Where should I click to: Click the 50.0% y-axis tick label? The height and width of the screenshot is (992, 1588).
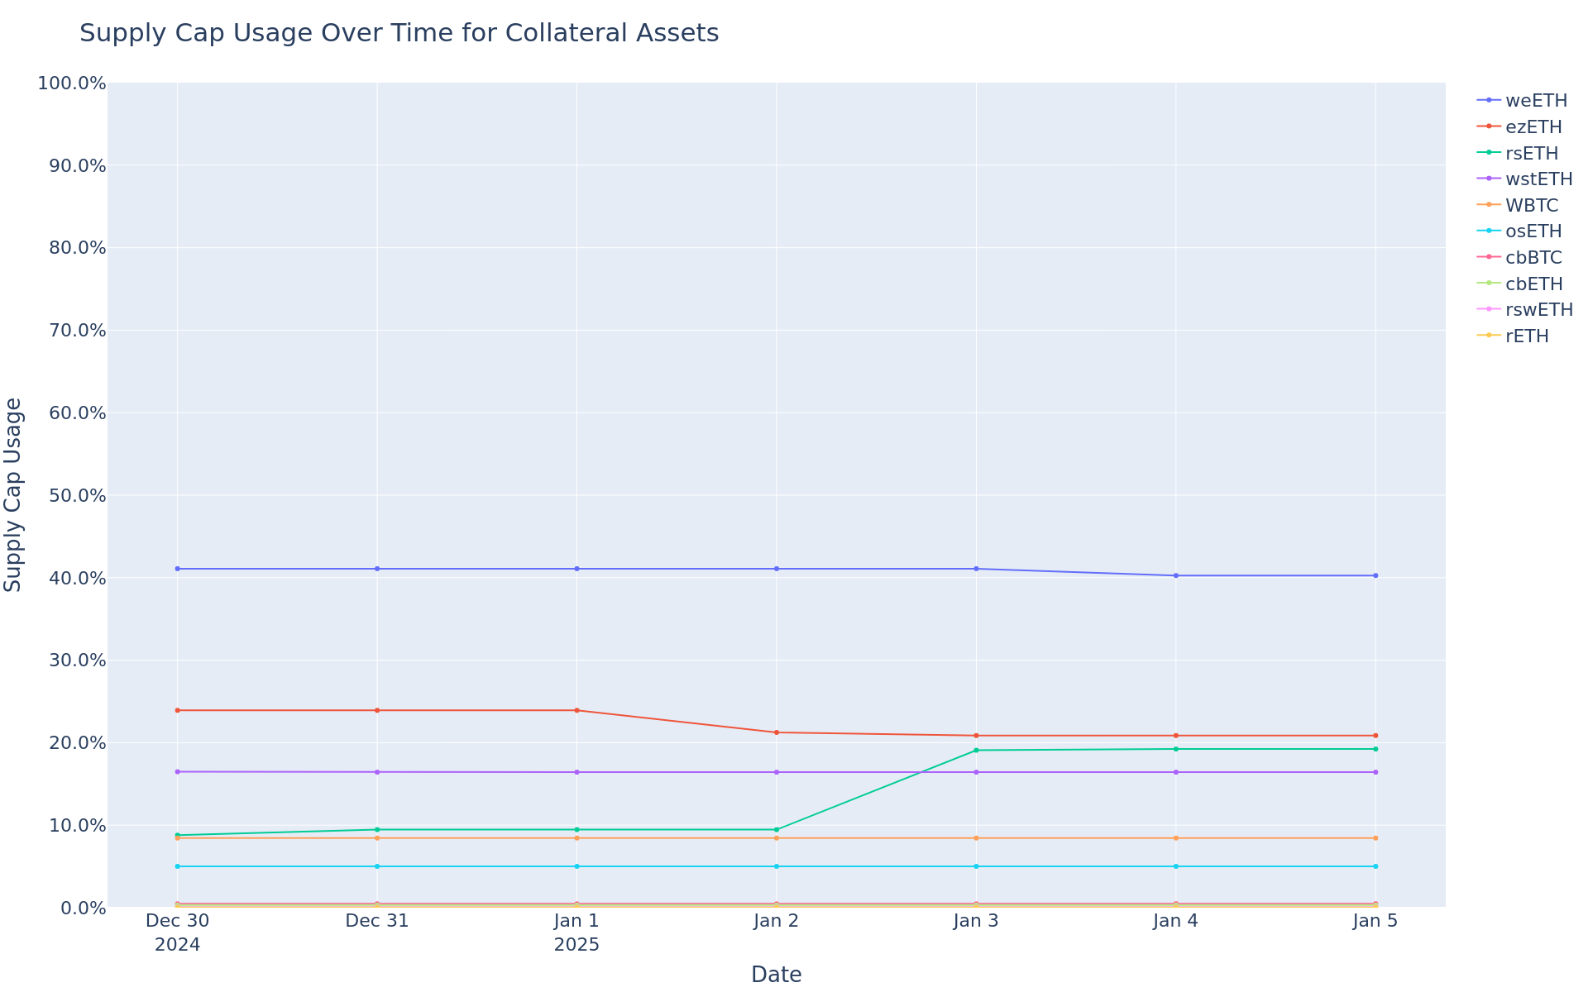pos(72,496)
